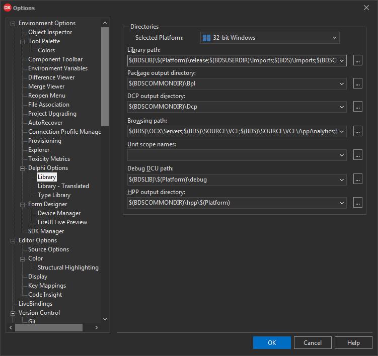The width and height of the screenshot is (378, 356).
Task: Click the tree horizontal scroll left arrow
Action: click(11, 327)
